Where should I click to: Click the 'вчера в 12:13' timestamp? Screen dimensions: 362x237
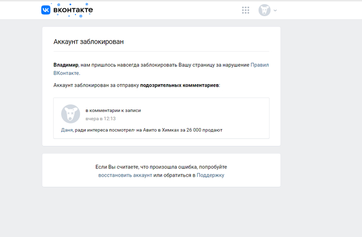pos(100,119)
